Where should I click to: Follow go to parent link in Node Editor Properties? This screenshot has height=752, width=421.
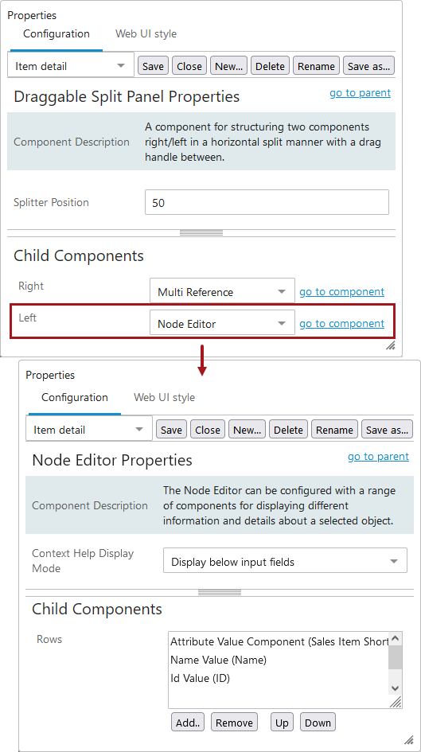pos(378,457)
